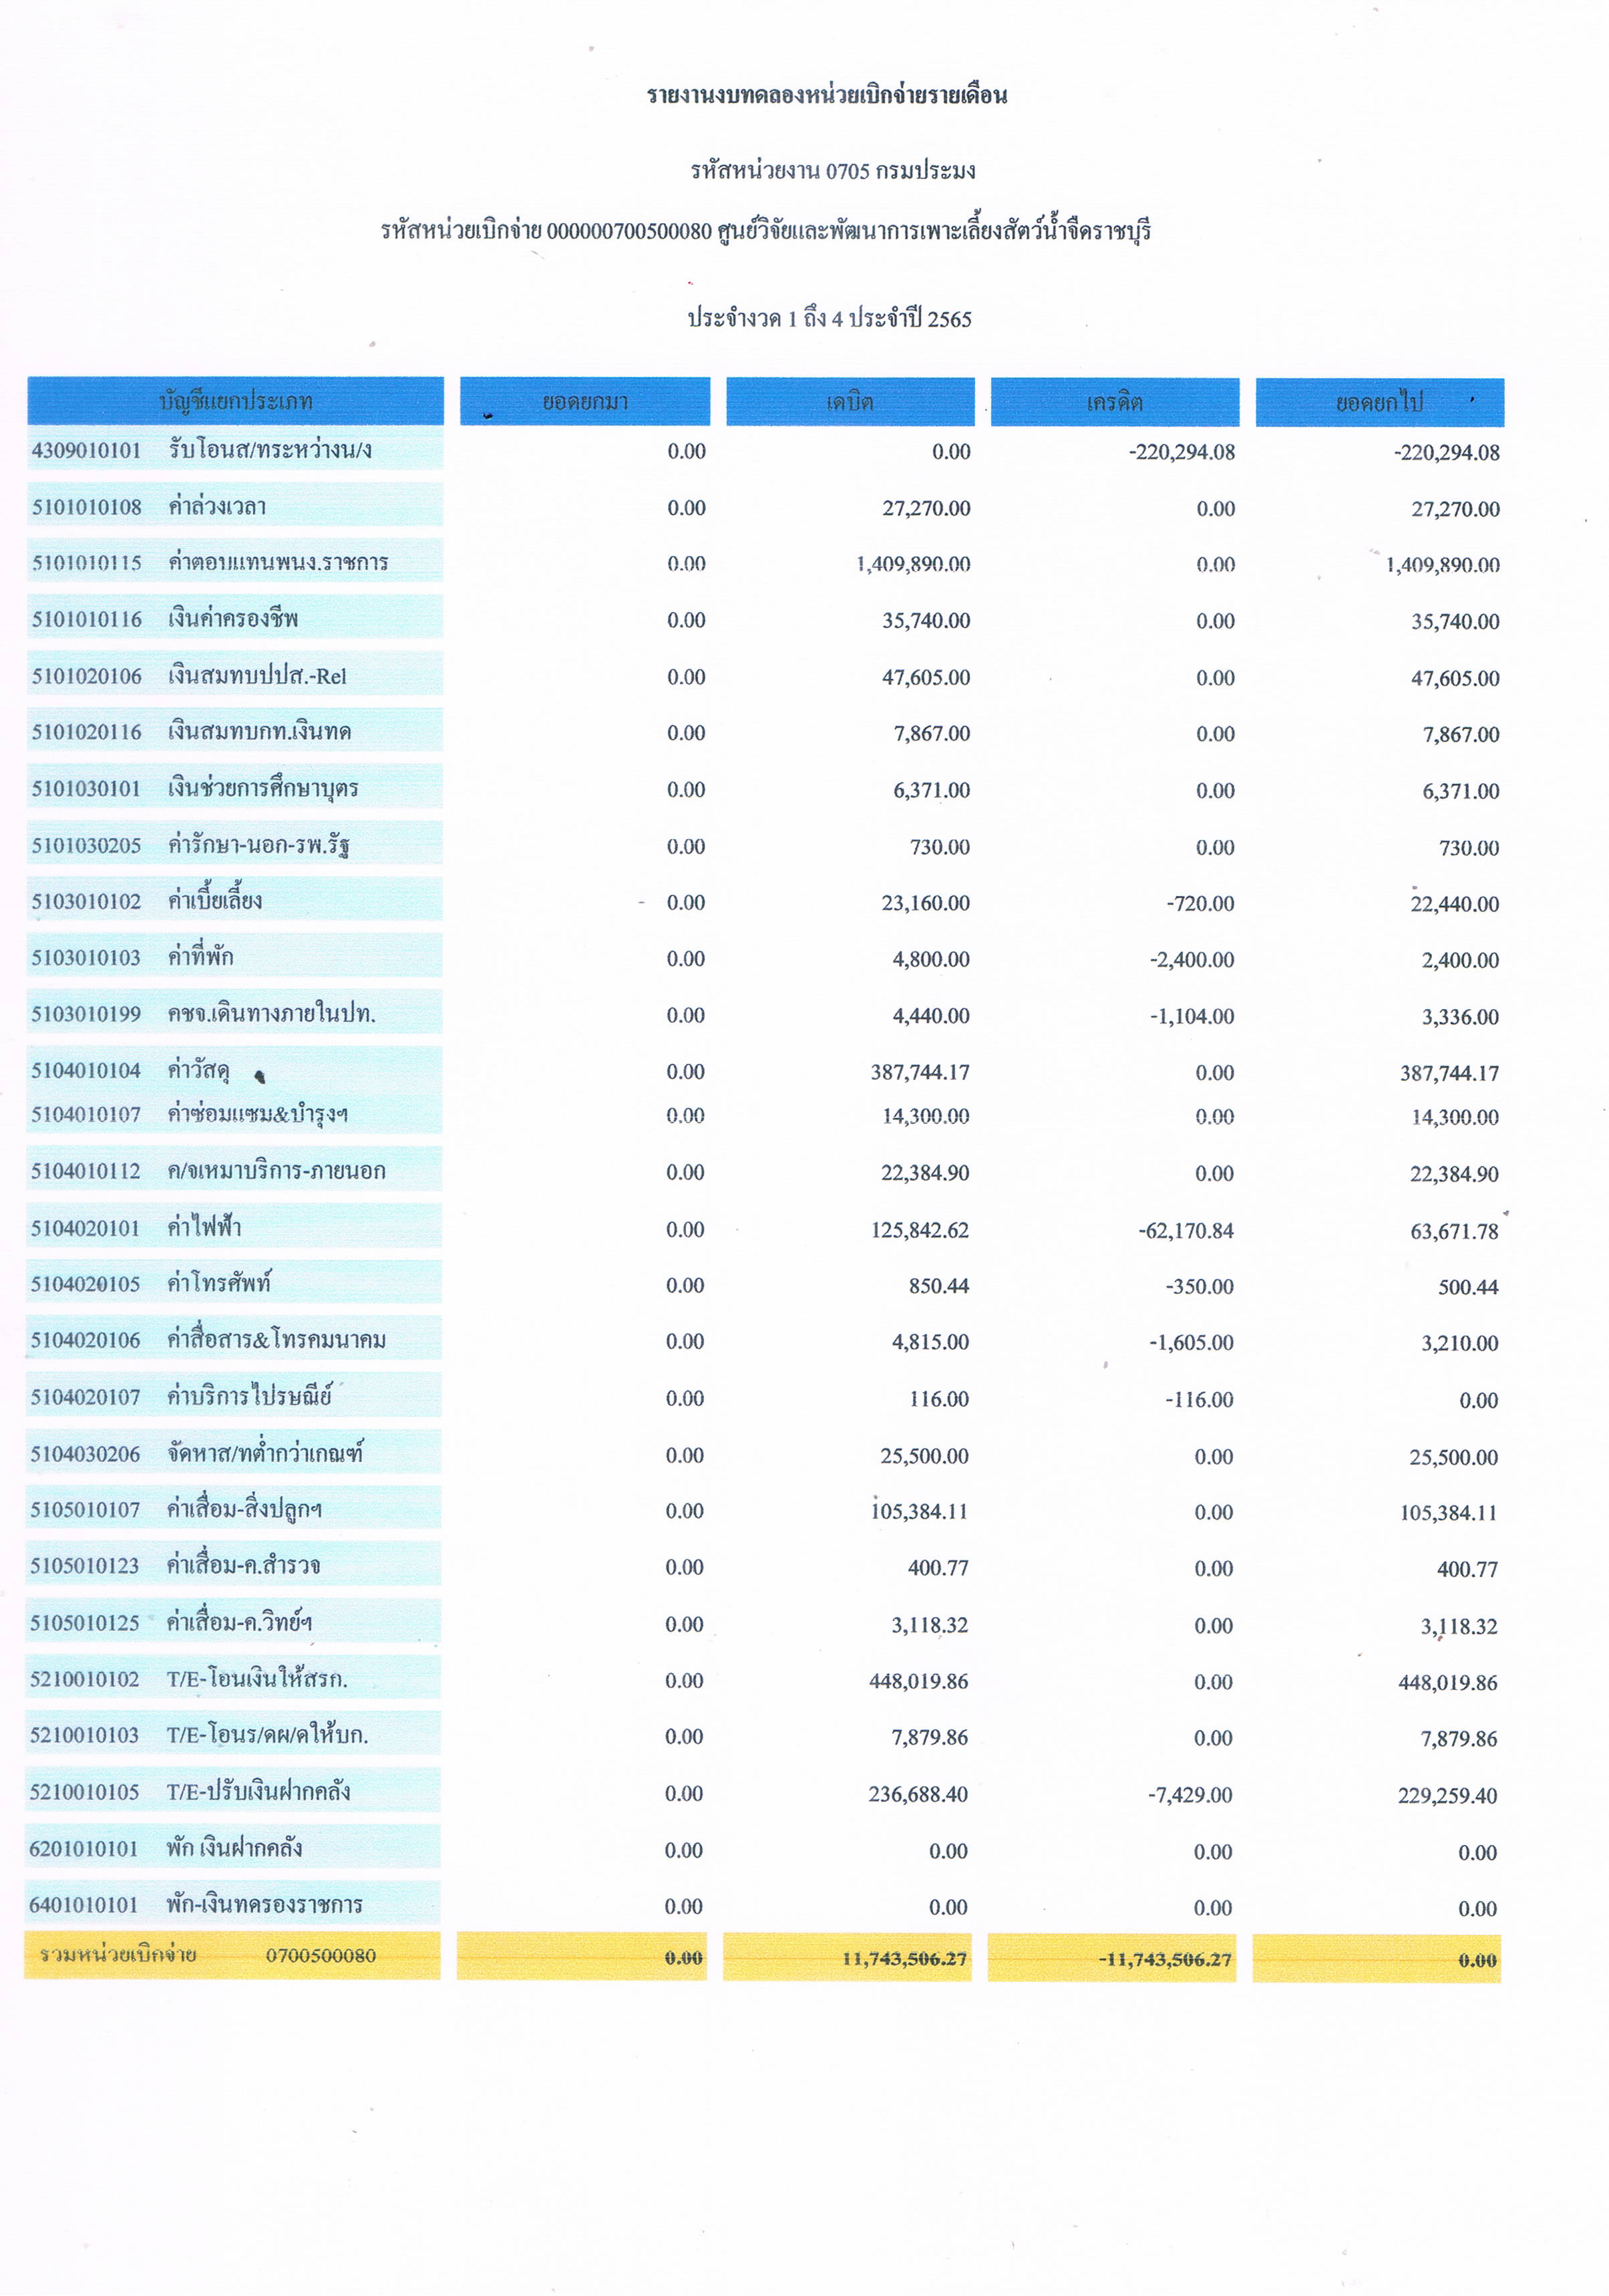This screenshot has height=2296, width=1609.
Task: Click debit amount 1,409,890.00
Action: [x=912, y=564]
